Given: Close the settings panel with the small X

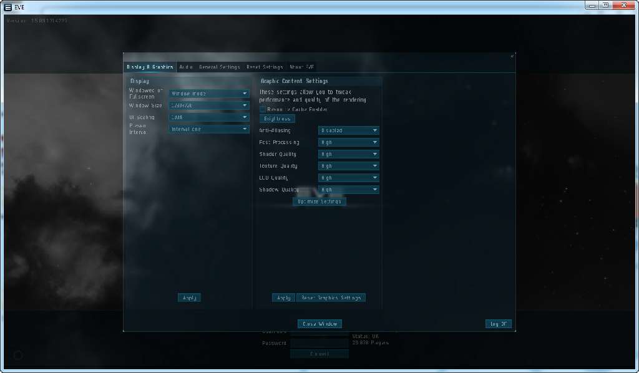Looking at the screenshot, I should tap(512, 56).
